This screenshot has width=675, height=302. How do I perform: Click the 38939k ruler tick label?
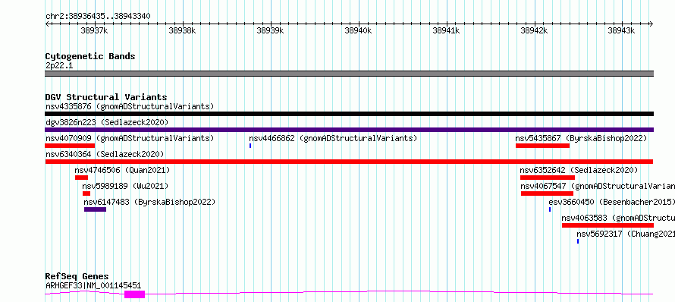[270, 31]
